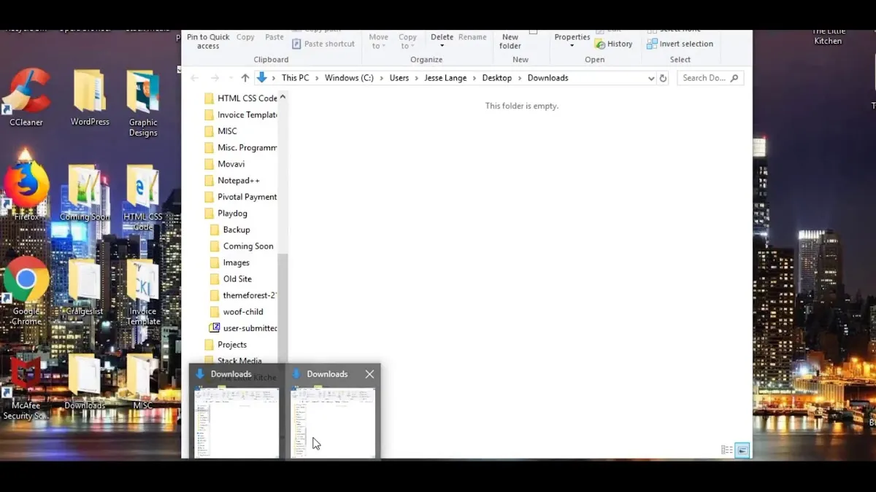Select the Playdog folder in the navigation tree

(x=232, y=214)
